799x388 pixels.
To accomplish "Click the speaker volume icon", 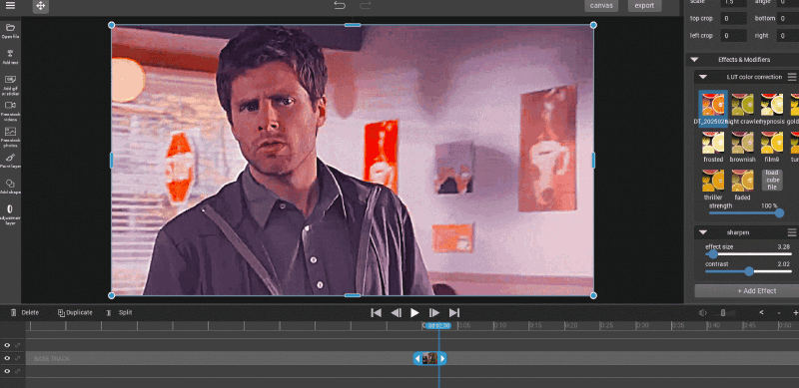I will click(x=703, y=312).
